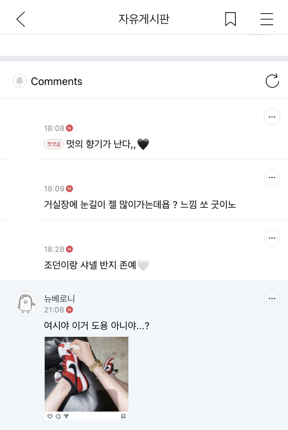Viewport: 288px width, 430px height.
Task: Tap the back arrow in header
Action: click(21, 19)
